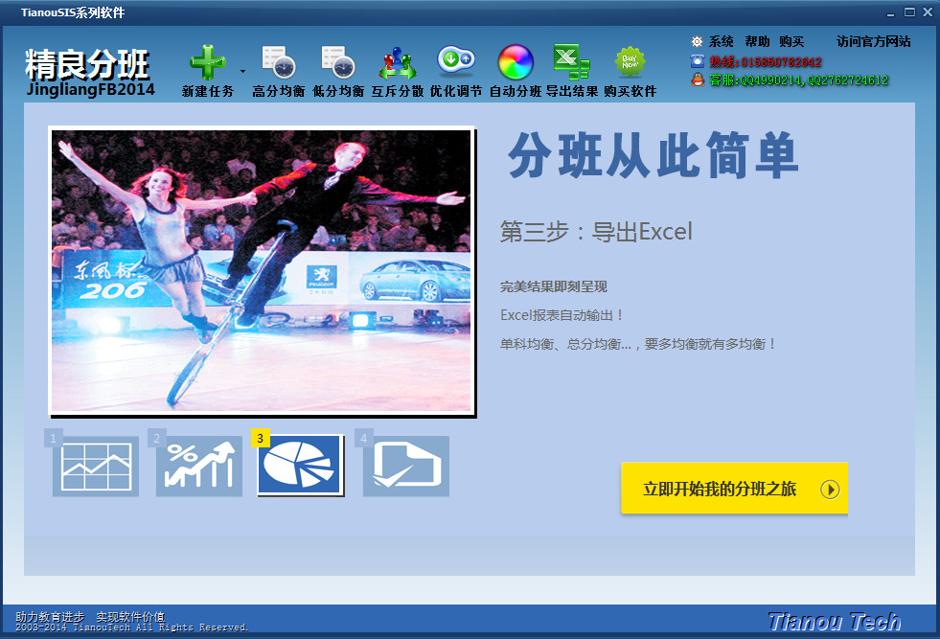940x639 pixels.
Task: Click 立即开始我的分班之旅 yellow button
Action: coord(734,489)
